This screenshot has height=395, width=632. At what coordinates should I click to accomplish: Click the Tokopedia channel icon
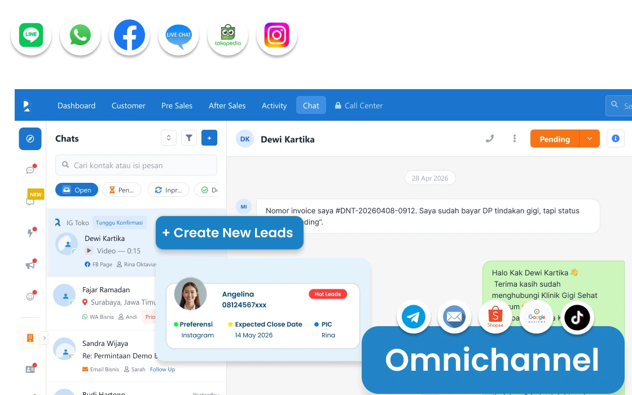point(228,35)
